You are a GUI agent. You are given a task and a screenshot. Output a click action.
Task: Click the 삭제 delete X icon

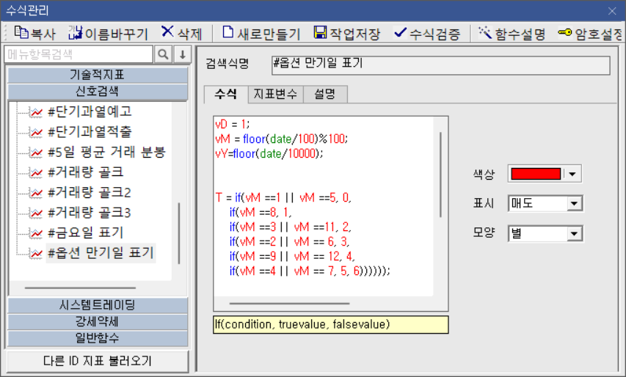click(167, 32)
